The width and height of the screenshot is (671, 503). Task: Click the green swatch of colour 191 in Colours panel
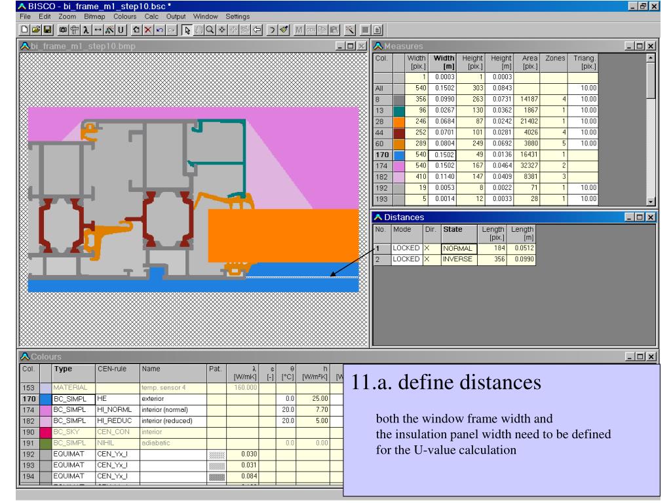[x=46, y=443]
